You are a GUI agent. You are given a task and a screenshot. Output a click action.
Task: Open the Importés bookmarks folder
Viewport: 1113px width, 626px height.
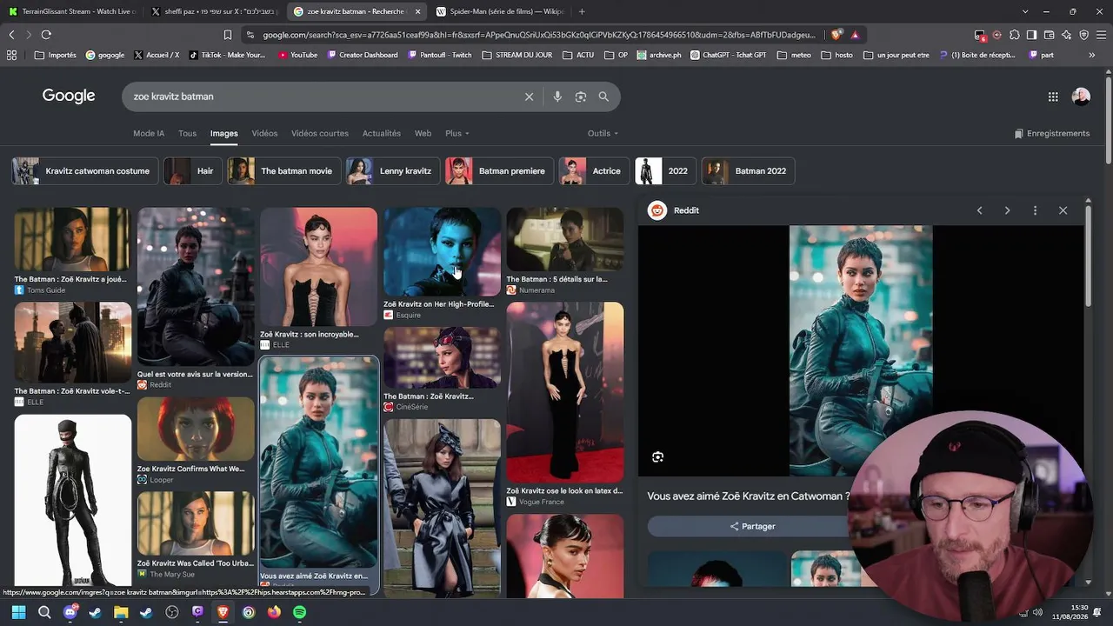[x=55, y=55]
